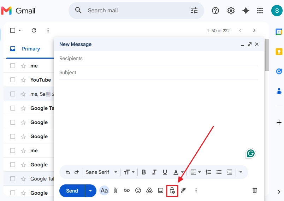Collapse the side panel chevron
Screen dimensions: 284x201
pos(279,192)
